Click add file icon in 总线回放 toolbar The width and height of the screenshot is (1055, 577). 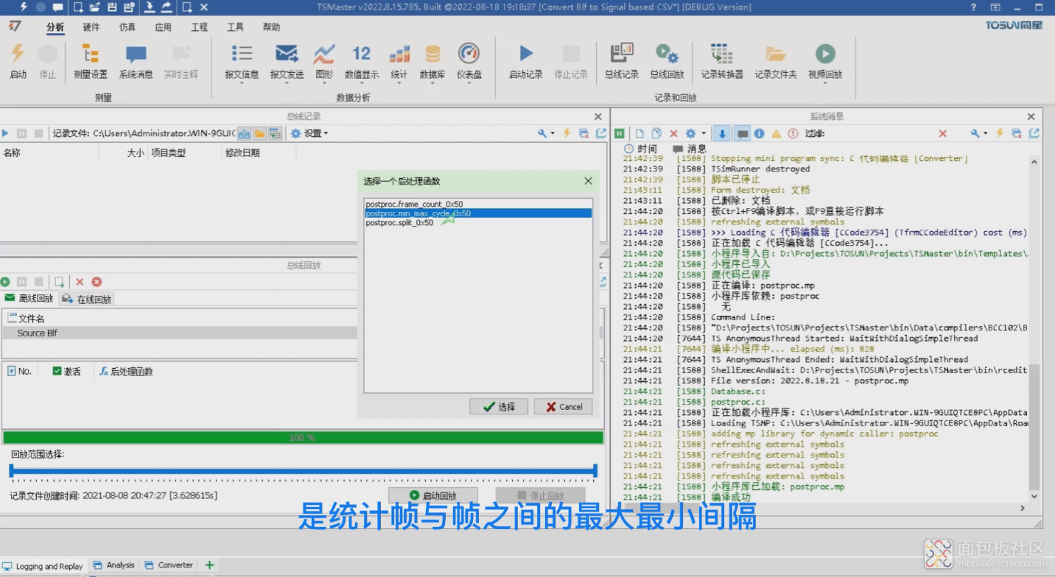(60, 282)
